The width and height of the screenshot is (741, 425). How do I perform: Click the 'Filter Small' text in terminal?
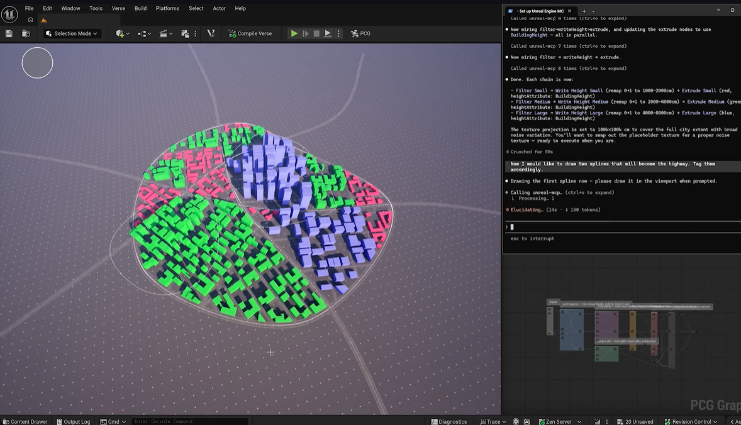[x=531, y=90]
